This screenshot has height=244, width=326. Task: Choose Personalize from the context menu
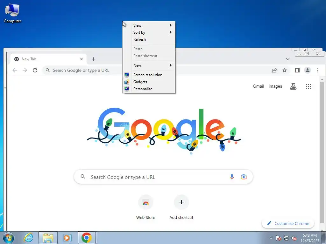point(149,89)
